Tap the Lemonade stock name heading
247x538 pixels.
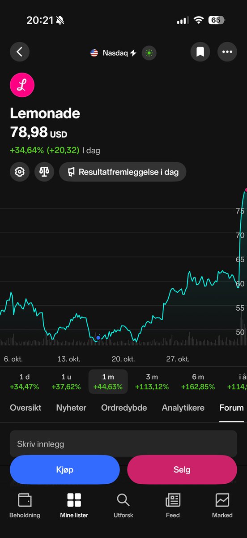click(x=45, y=113)
